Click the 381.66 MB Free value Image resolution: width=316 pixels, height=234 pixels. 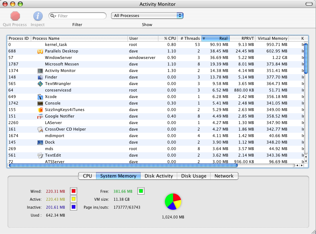coord(123,191)
